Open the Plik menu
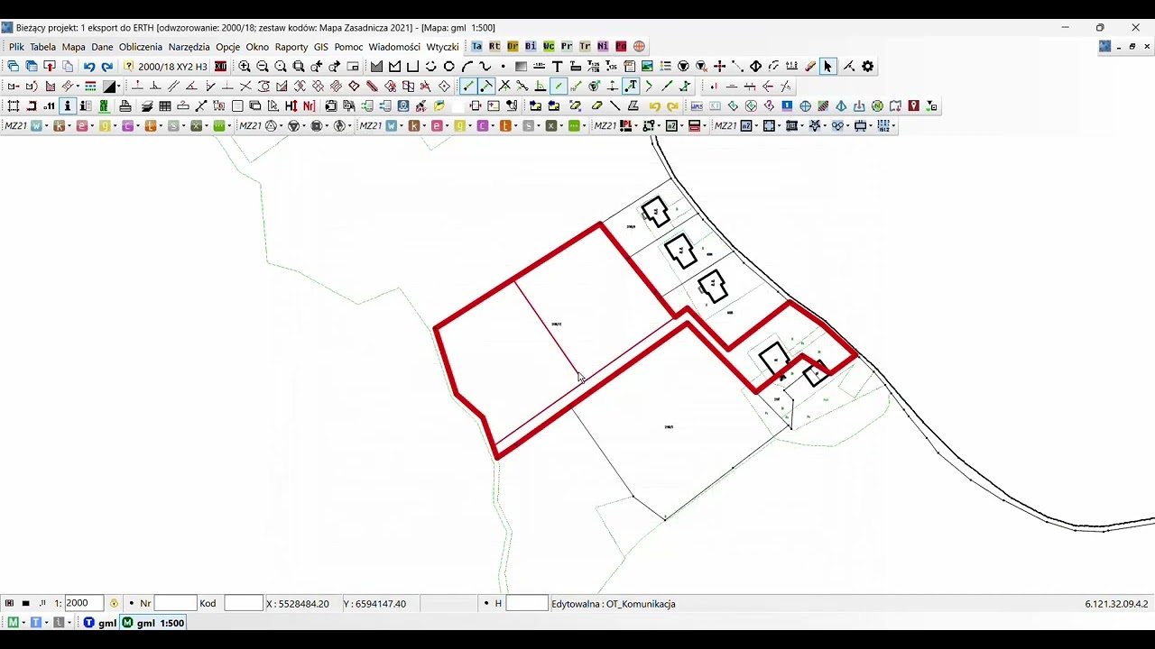Screen dimensions: 1155x649 pyautogui.click(x=16, y=47)
